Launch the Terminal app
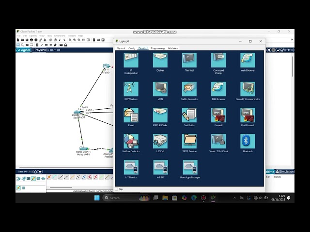This screenshot has width=310, height=232. [189, 60]
